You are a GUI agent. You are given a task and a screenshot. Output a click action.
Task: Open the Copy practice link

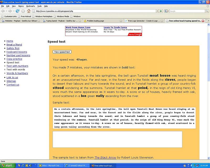pos(14,59)
